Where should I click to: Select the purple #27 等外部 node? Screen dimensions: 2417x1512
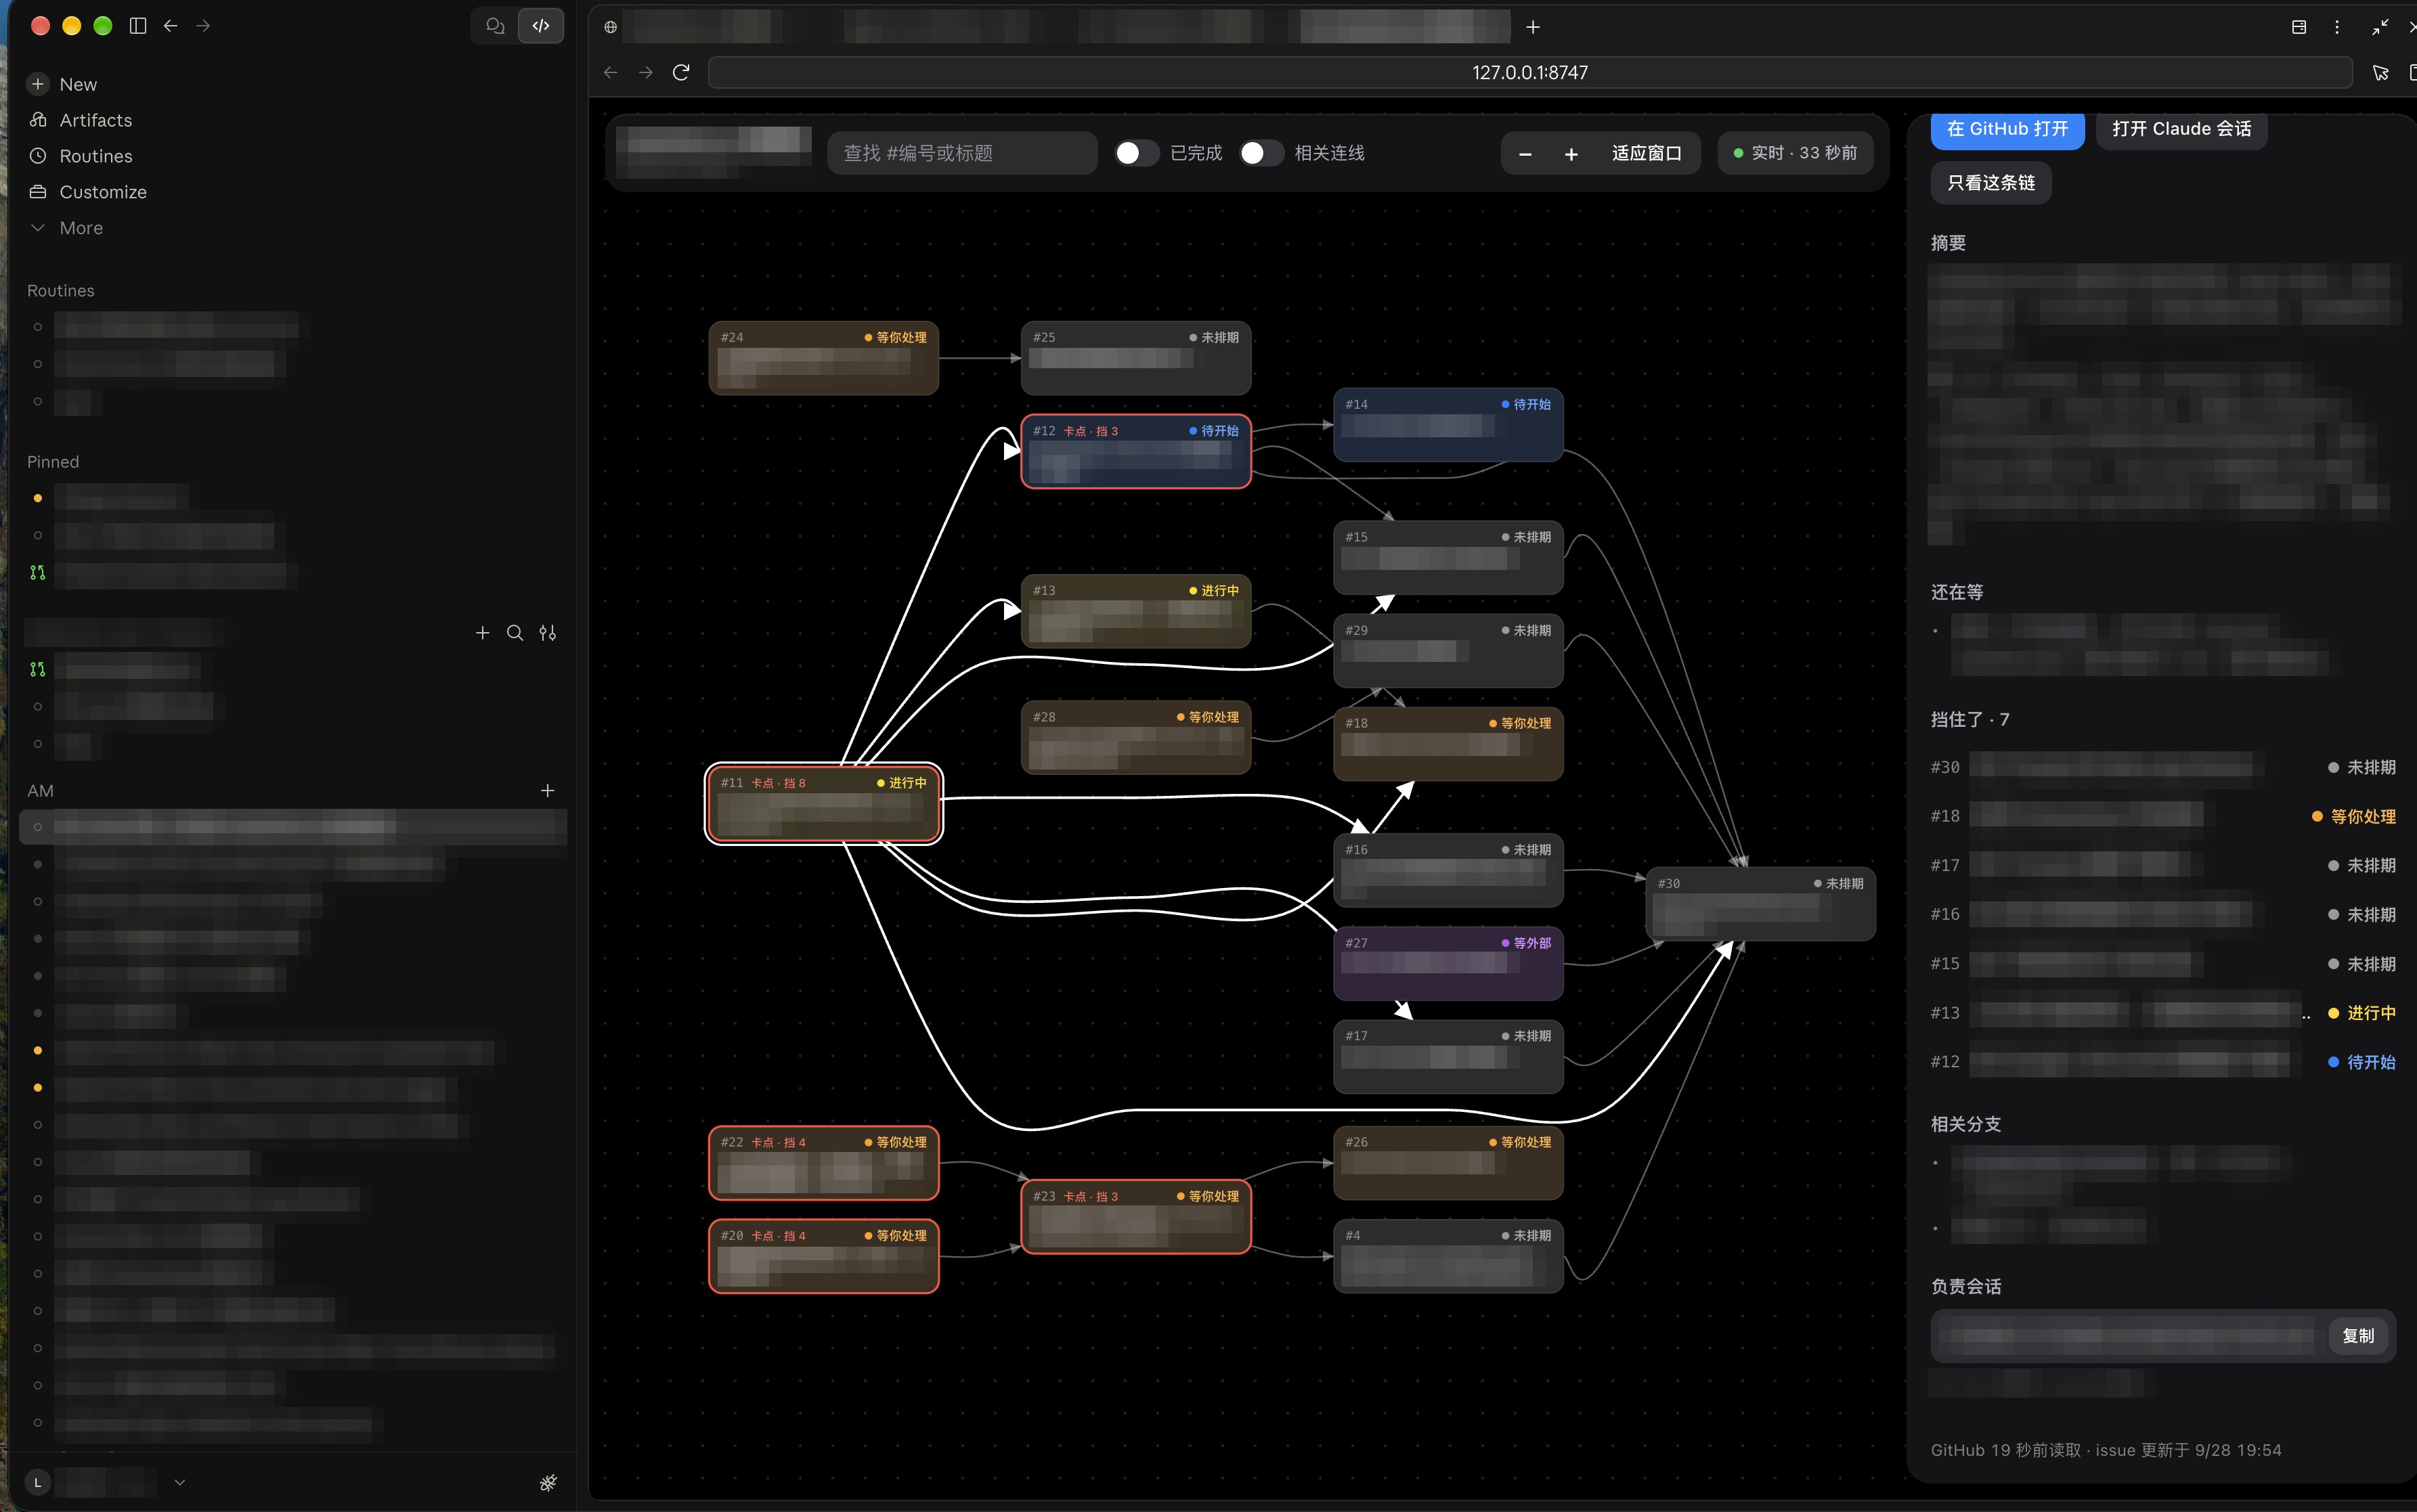pos(1448,963)
